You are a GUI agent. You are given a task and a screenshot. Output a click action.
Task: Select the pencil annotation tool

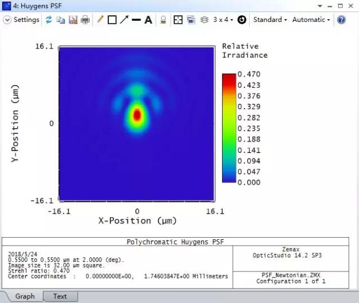(100, 20)
